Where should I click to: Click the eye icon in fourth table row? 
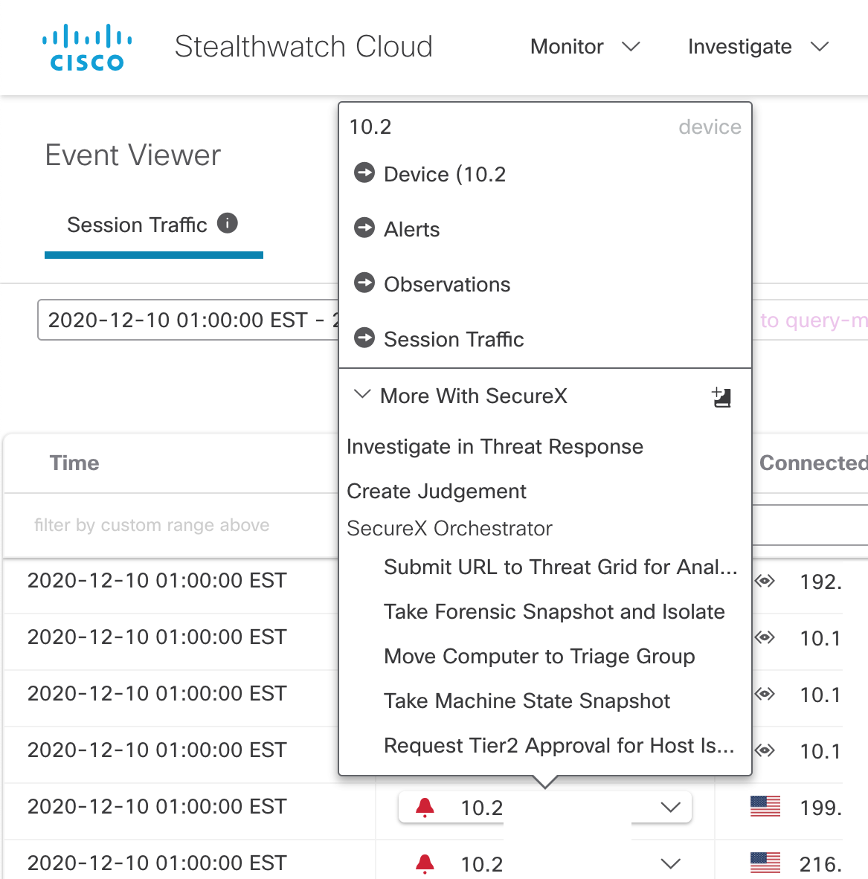click(765, 750)
